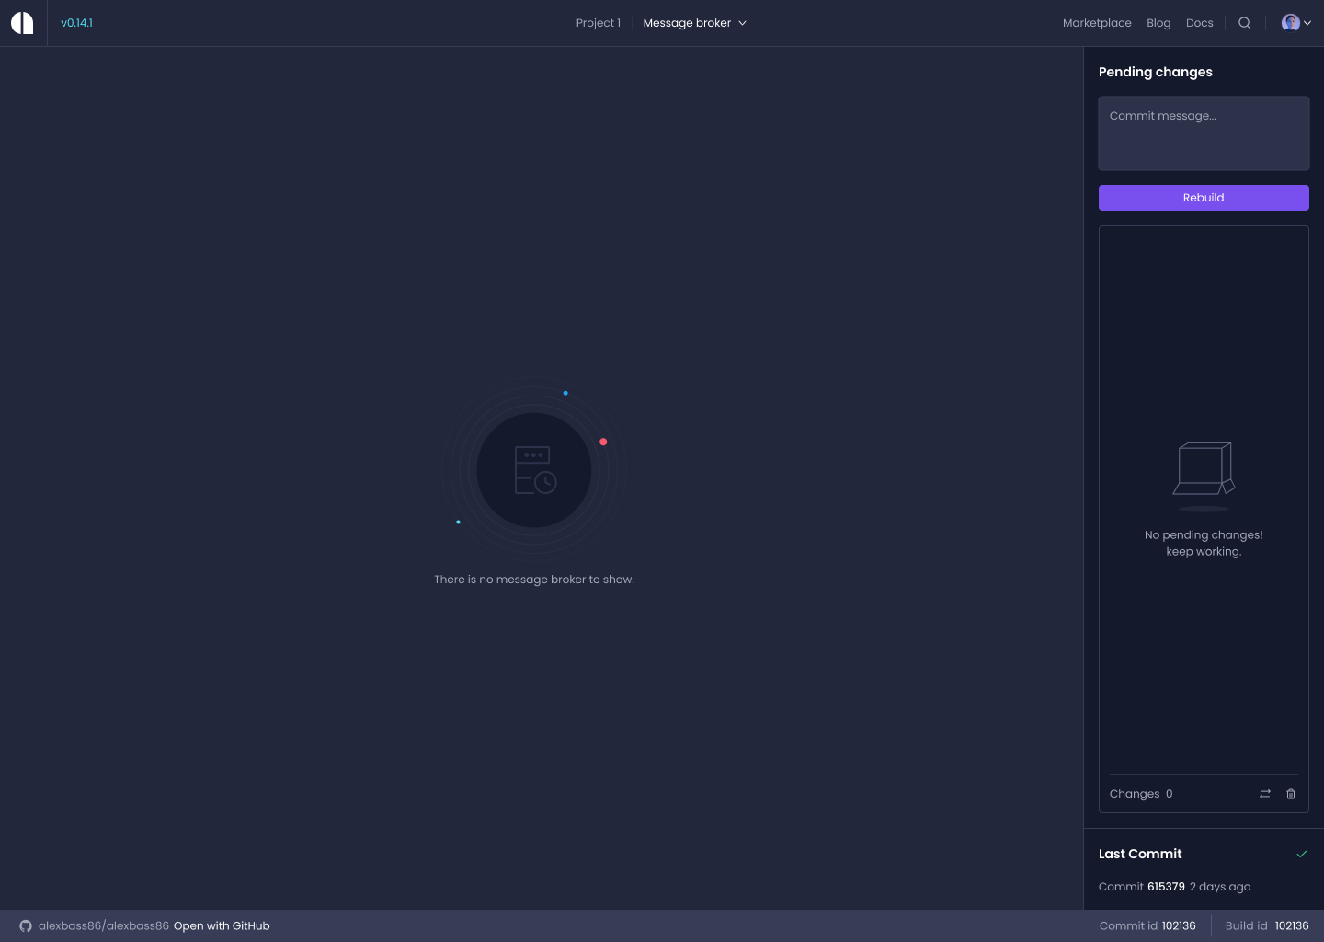The image size is (1324, 942).
Task: Click the swap changes icon
Action: coord(1265,793)
